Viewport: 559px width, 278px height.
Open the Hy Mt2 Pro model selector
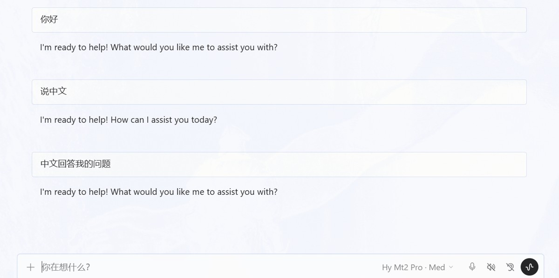(418, 267)
